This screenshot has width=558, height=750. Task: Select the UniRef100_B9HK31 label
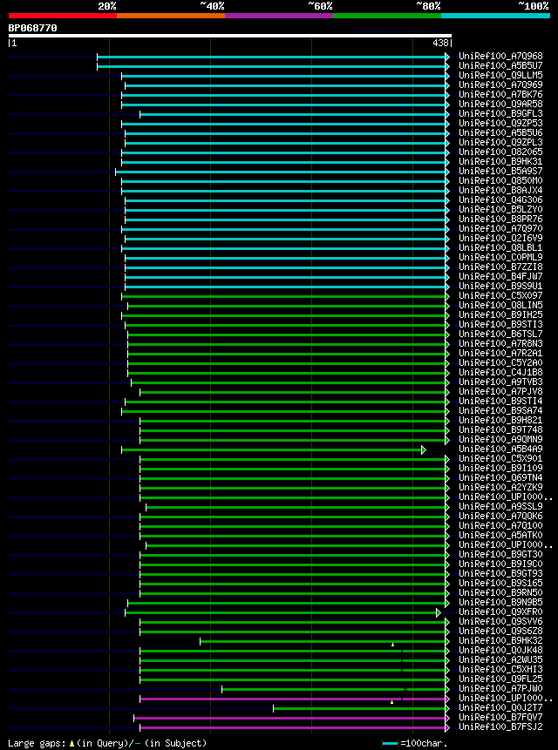coord(500,162)
